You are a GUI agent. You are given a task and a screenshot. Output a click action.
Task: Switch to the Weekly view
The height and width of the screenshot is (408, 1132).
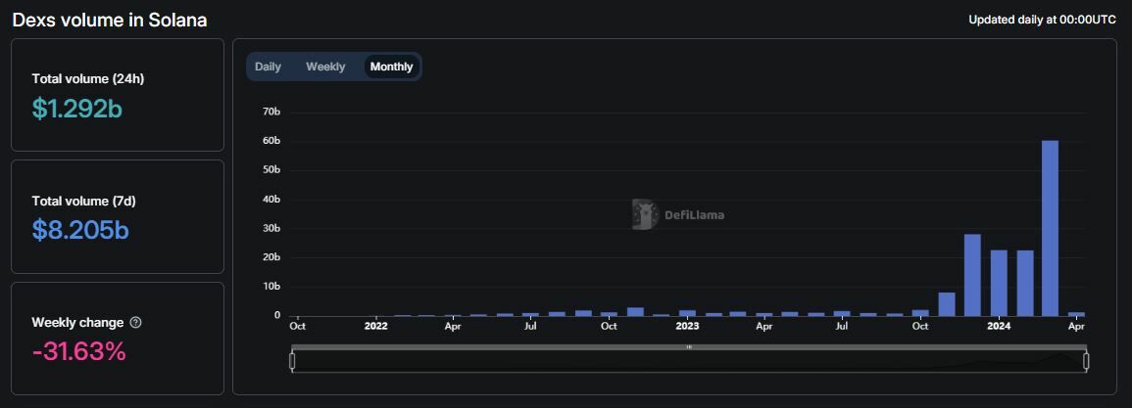(325, 67)
